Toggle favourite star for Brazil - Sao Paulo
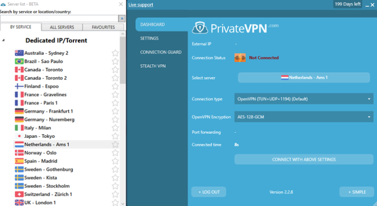Screen dimensions: 377x206 pyautogui.click(x=115, y=61)
